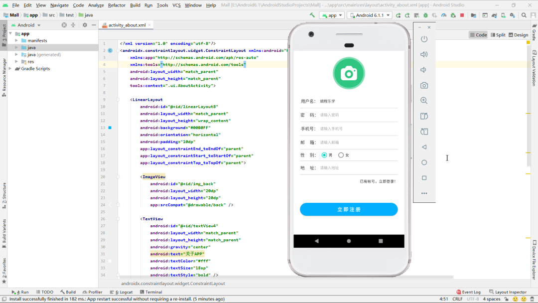Click the blue color swatch on line 13 gutter

click(x=110, y=128)
